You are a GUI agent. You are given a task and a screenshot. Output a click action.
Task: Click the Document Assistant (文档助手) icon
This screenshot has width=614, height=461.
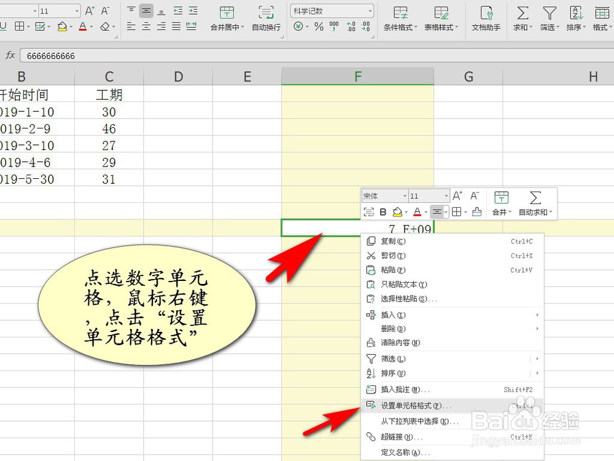(x=486, y=15)
